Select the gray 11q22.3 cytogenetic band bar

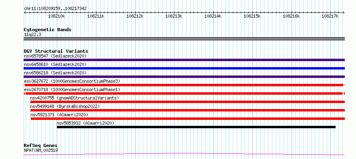coord(184,39)
